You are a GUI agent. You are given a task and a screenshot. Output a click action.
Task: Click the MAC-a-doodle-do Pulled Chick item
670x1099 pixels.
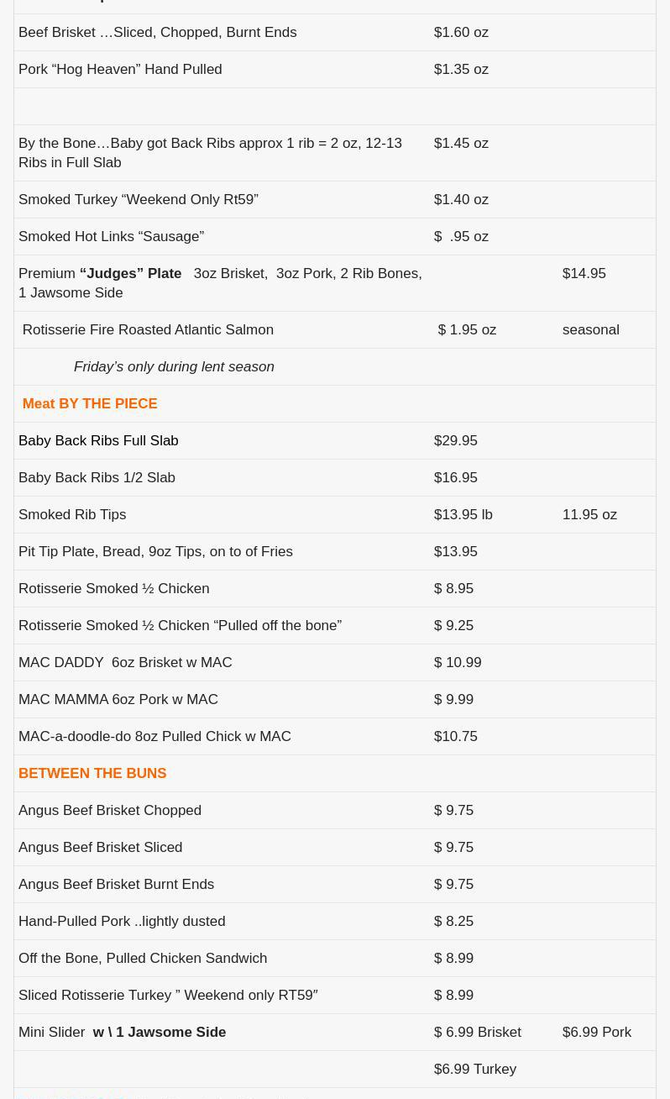point(154,736)
